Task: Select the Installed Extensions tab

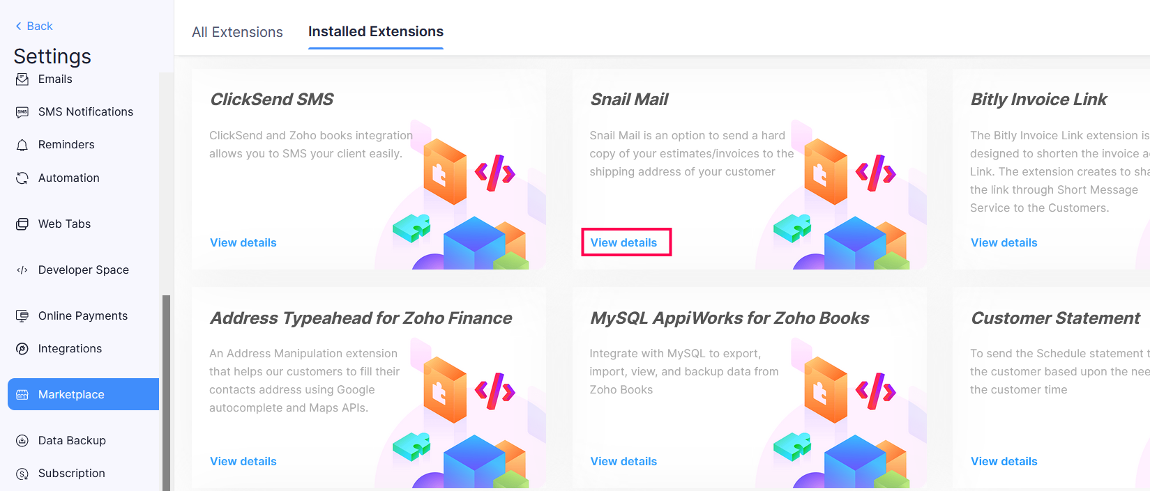Action: pyautogui.click(x=375, y=31)
